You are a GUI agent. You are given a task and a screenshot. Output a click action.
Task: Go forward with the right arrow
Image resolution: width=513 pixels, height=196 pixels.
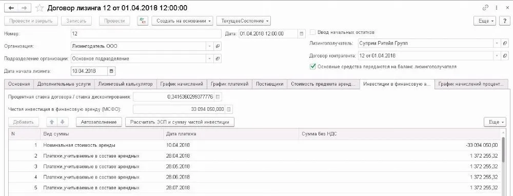[25, 8]
